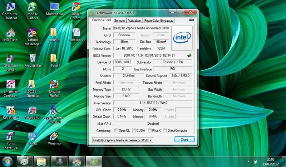Image resolution: width=286 pixels, height=167 pixels.
Task: Open the Windows Explorer taskbar button
Action: click(42, 162)
